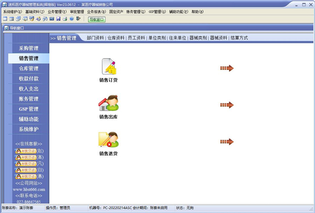Click status bar 会计期间: 账套未启用
Screen dimensions: 315x213
tap(150, 208)
